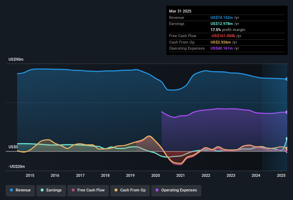Click the Operating Expenses endpoint marker

pos(287,112)
